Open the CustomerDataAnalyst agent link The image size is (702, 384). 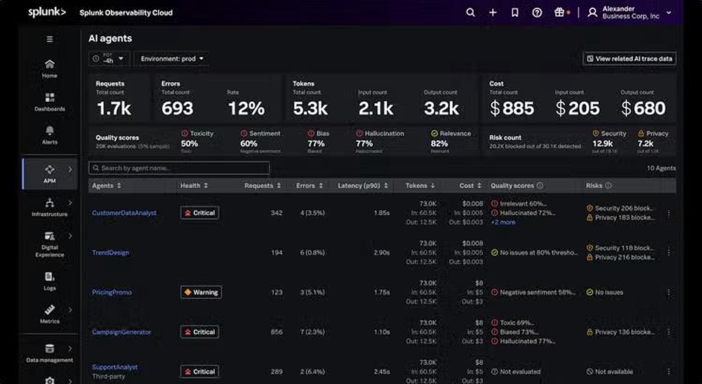click(124, 213)
